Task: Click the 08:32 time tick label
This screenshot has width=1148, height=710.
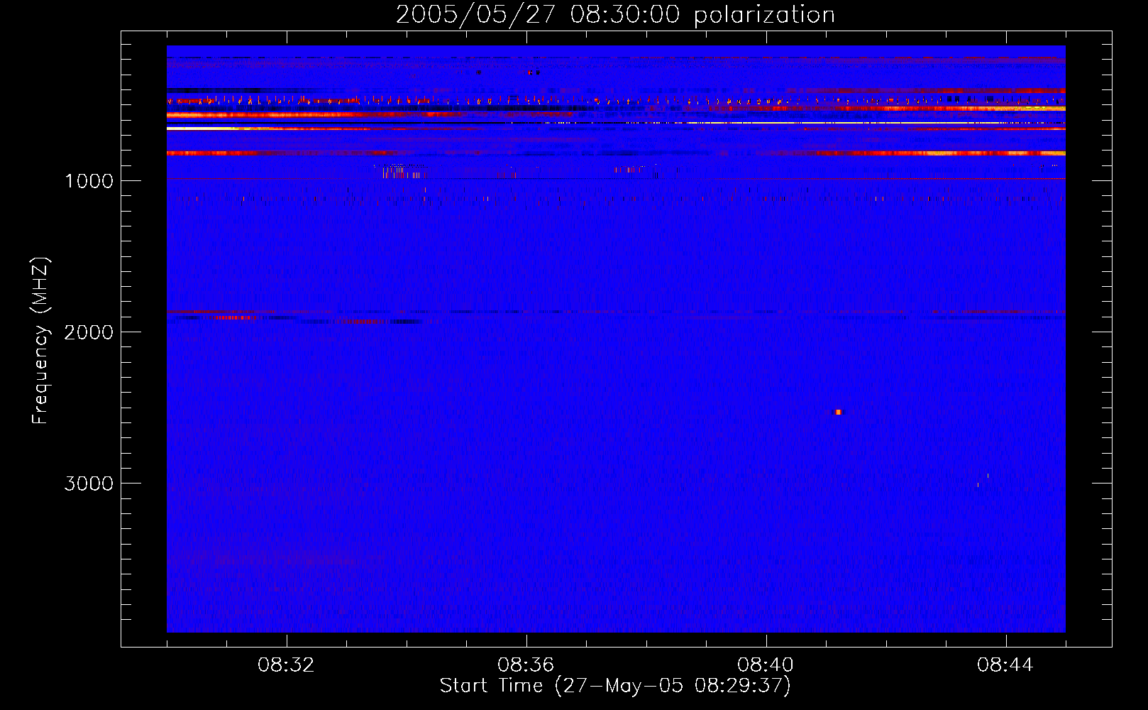Action: coord(286,665)
